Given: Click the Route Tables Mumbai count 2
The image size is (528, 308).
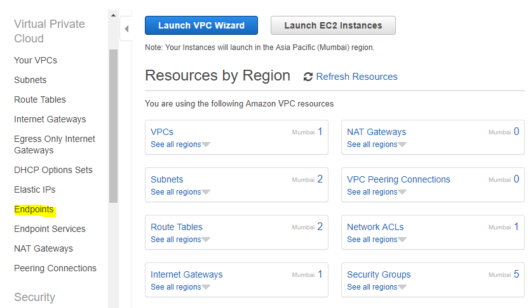Looking at the screenshot, I should (320, 227).
